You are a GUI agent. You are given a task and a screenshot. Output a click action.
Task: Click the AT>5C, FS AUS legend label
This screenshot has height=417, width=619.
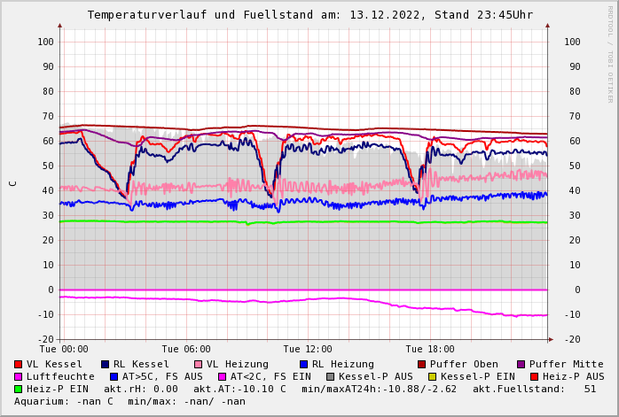point(162,376)
